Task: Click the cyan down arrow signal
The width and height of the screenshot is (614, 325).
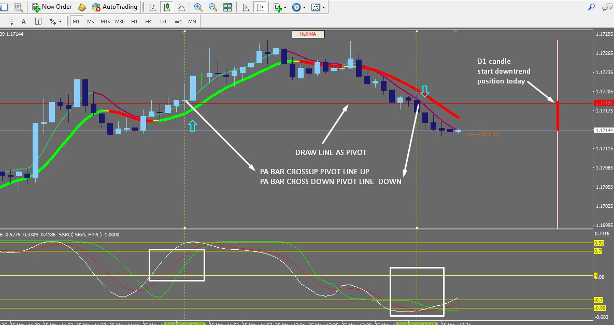Action: click(x=425, y=91)
